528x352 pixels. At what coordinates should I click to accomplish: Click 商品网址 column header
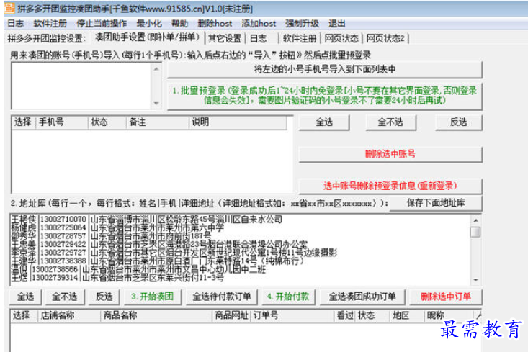231,316
